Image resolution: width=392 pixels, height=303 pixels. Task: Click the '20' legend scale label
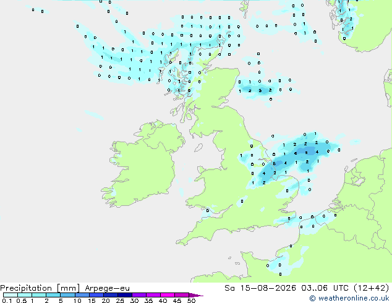click(106, 301)
